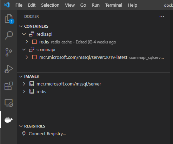Open Docker panel more actions ellipsis
The height and width of the screenshot is (144, 173).
(162, 16)
